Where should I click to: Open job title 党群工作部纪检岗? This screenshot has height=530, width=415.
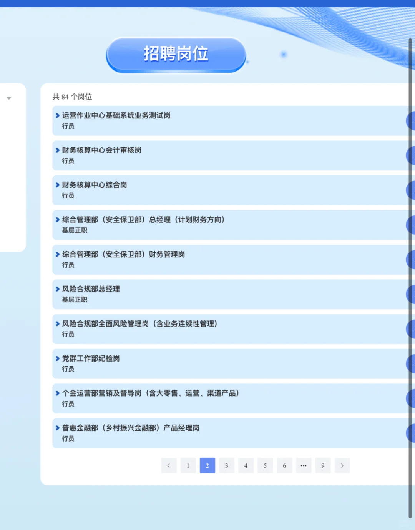[x=91, y=358]
